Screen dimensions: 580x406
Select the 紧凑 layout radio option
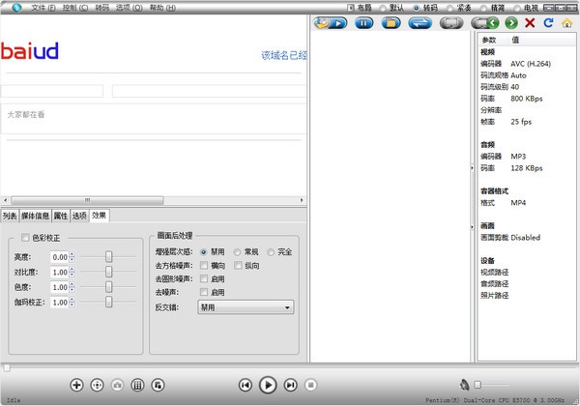click(x=451, y=8)
